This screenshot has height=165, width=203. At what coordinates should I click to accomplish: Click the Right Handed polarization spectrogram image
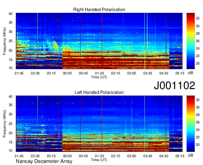[x=99, y=41]
